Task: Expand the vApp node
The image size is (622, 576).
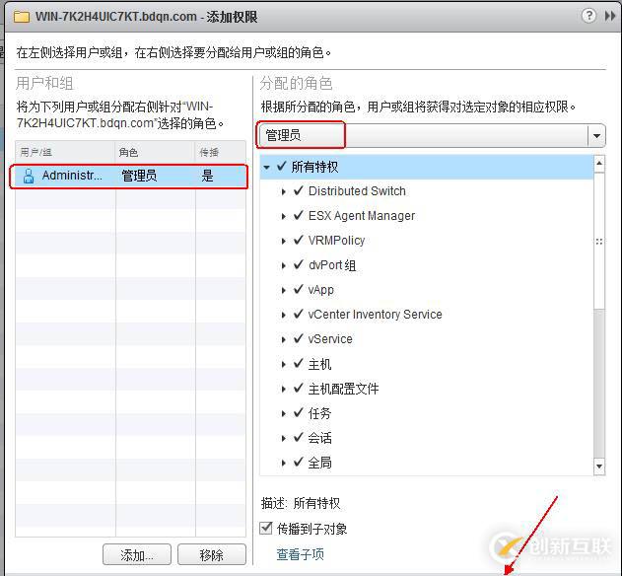Action: point(283,291)
